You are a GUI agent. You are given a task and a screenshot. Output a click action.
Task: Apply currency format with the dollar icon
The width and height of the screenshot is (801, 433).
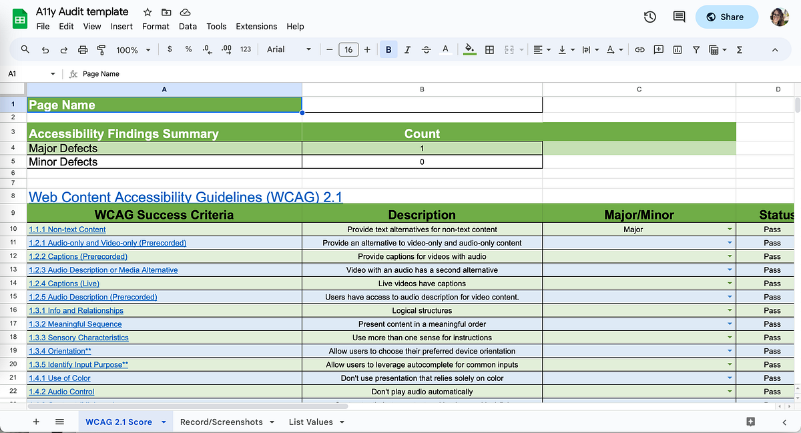(170, 49)
